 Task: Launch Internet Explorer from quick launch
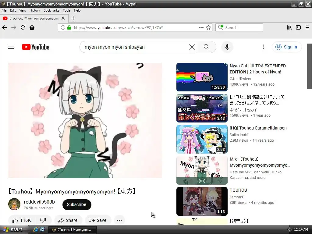tap(36, 229)
